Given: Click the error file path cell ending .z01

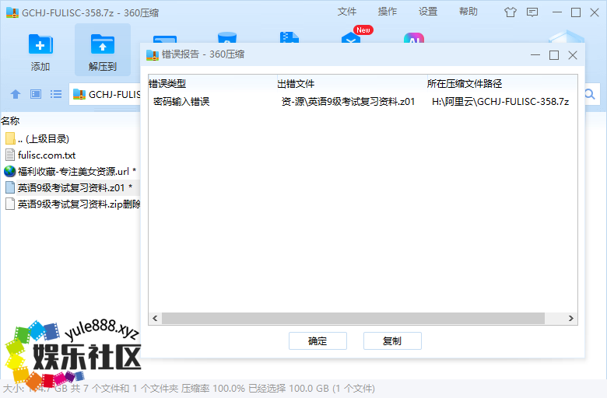Looking at the screenshot, I should (x=348, y=101).
